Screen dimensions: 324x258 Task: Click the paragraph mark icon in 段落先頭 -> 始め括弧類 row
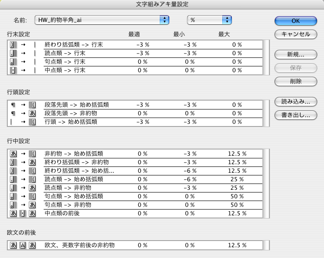(x=13, y=105)
